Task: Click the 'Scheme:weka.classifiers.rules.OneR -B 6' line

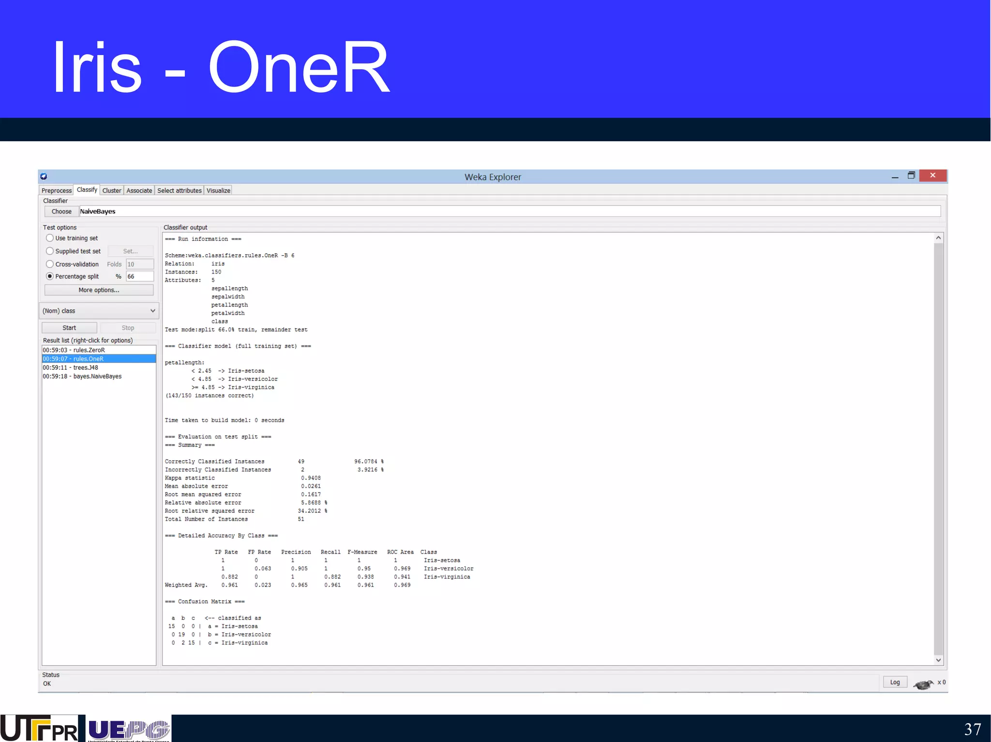Action: tap(229, 255)
